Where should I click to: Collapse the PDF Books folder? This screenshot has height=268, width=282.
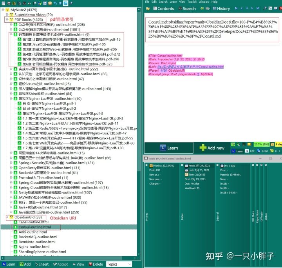click(7, 20)
